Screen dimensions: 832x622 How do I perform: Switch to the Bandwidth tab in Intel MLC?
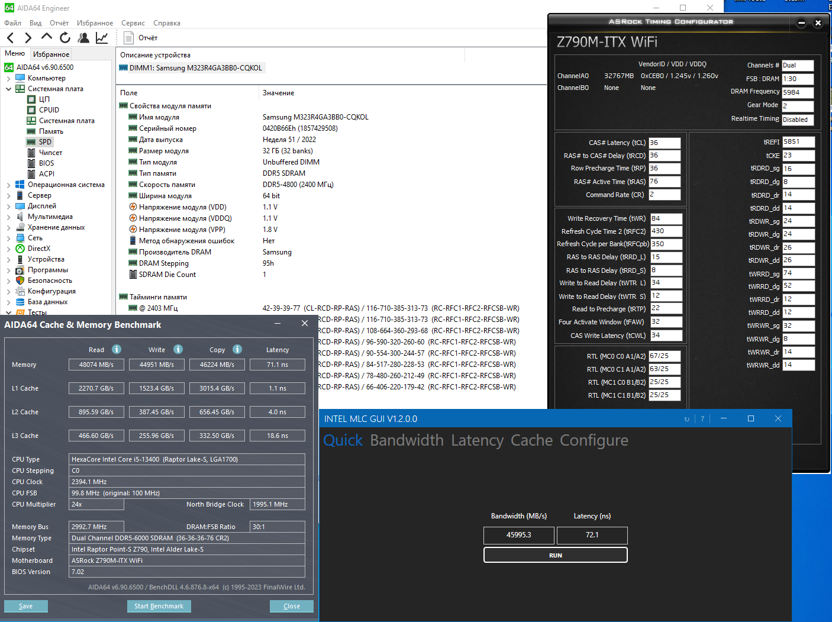tap(407, 440)
